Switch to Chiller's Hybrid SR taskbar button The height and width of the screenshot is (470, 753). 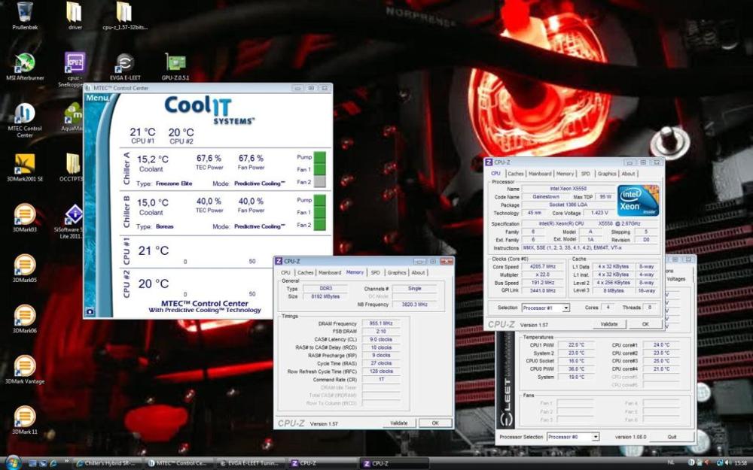108,463
